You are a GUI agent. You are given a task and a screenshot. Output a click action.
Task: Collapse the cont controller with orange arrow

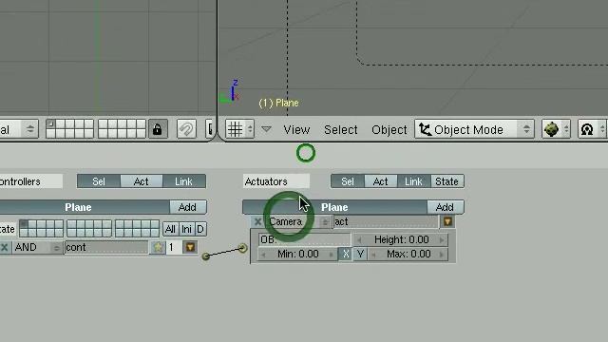[x=190, y=247]
